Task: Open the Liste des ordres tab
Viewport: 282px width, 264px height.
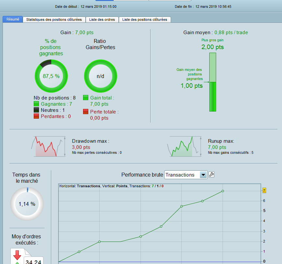Action: click(102, 20)
